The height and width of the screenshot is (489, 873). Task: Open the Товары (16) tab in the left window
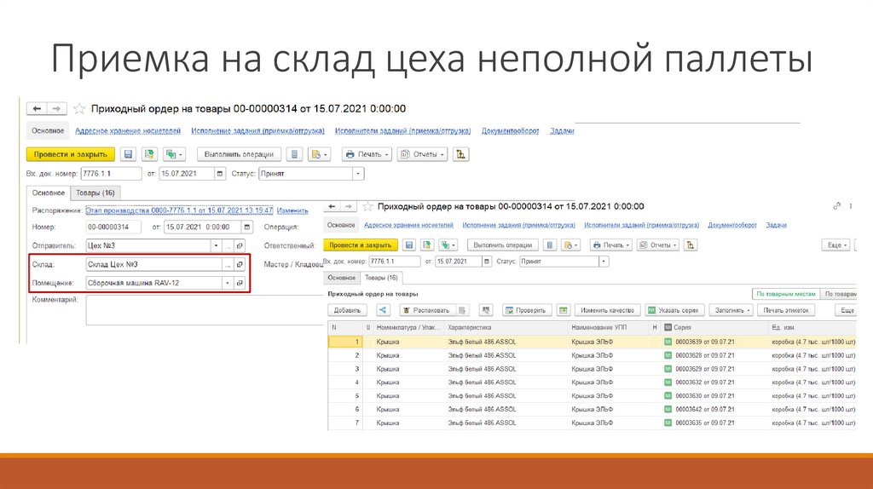click(x=96, y=193)
